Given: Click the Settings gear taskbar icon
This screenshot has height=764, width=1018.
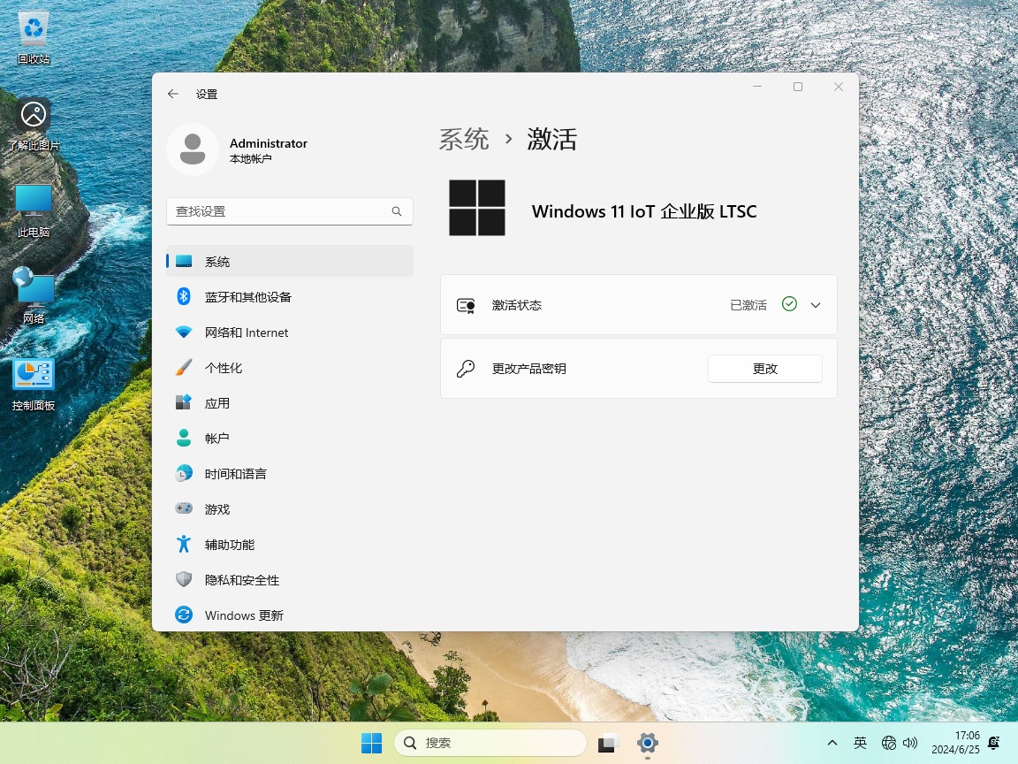Looking at the screenshot, I should pyautogui.click(x=647, y=743).
